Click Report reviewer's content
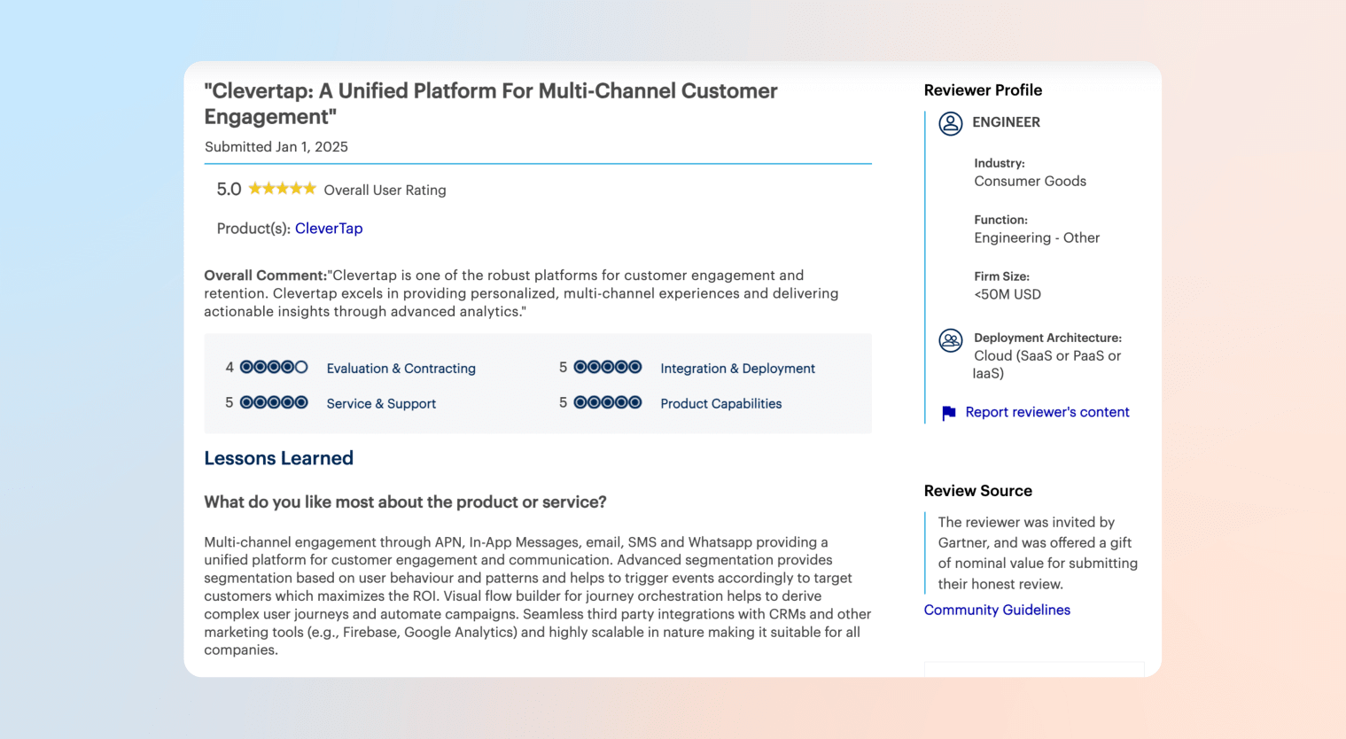 click(x=1046, y=412)
